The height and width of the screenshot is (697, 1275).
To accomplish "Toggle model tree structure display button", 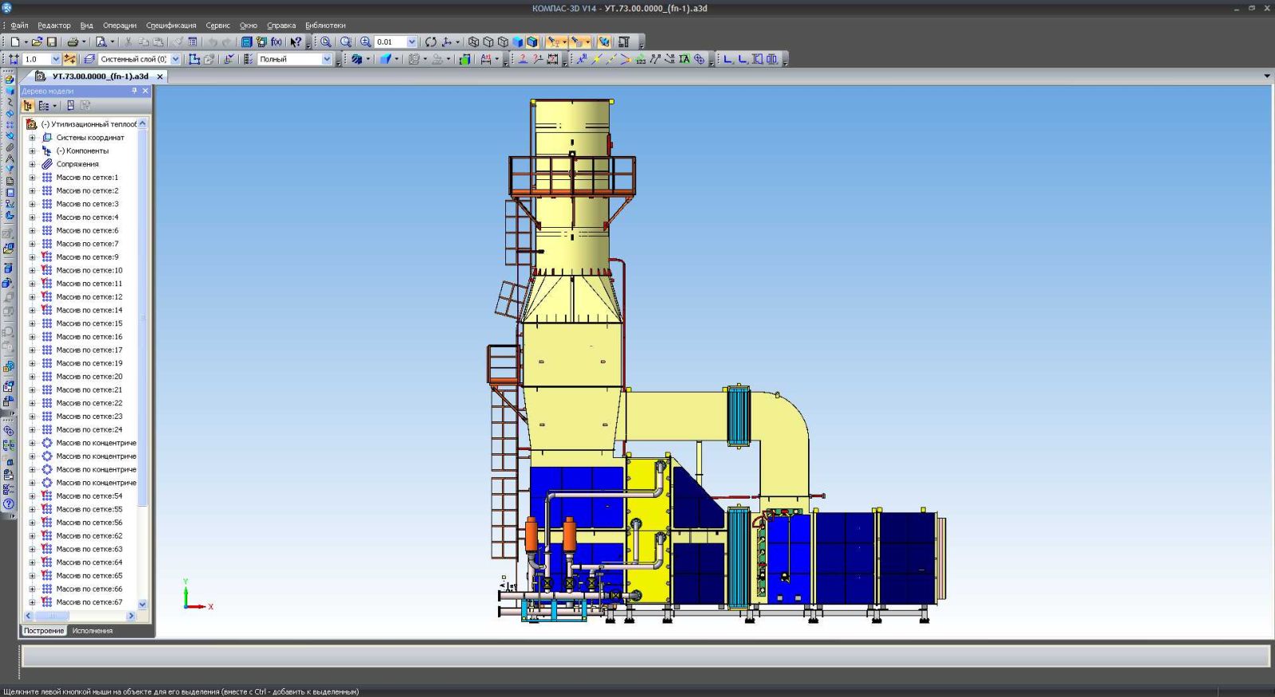I will (x=28, y=105).
